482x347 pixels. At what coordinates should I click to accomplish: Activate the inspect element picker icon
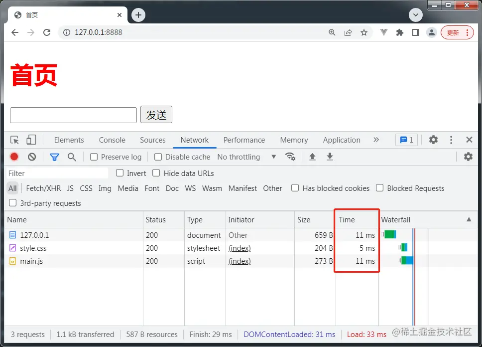14,140
